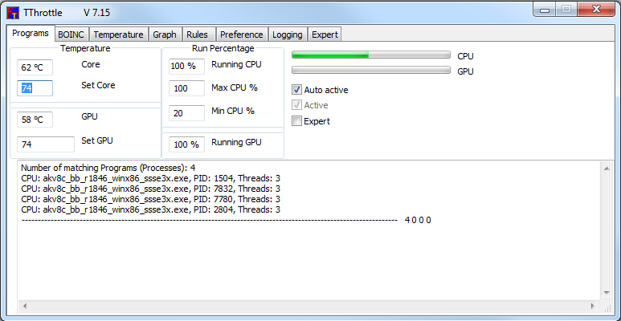The height and width of the screenshot is (321, 621).
Task: Close the TThrottle window
Action: point(596,10)
